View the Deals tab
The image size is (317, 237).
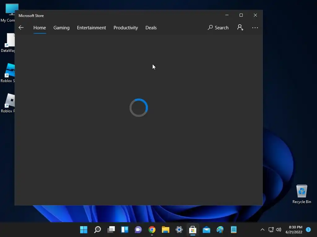pyautogui.click(x=151, y=27)
